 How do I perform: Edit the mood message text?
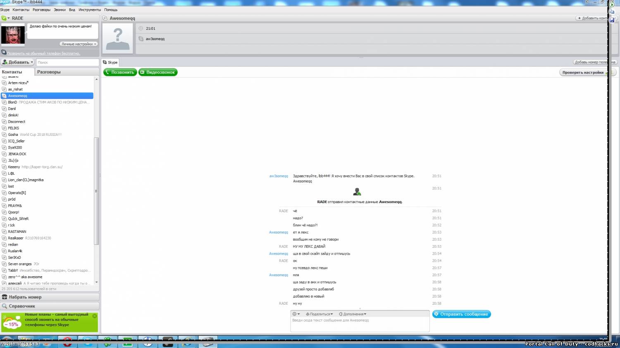[x=62, y=31]
